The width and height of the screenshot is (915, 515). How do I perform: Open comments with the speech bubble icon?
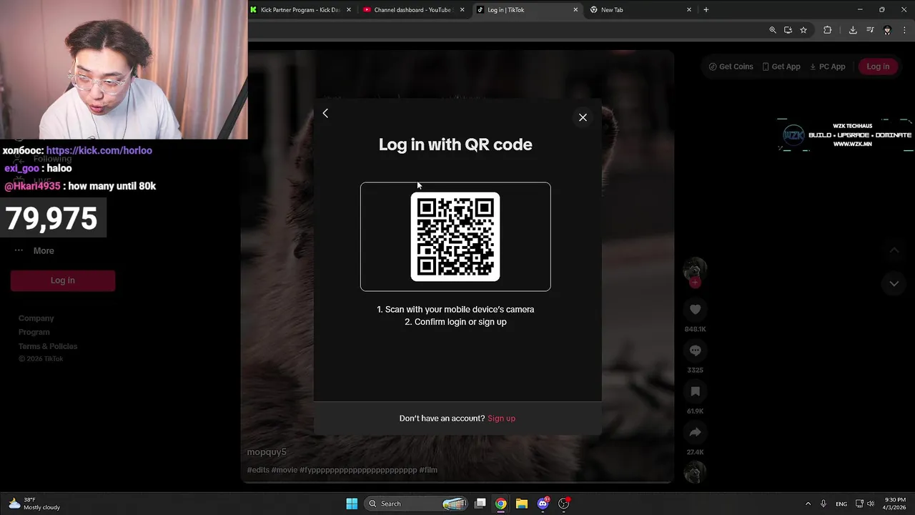695,350
